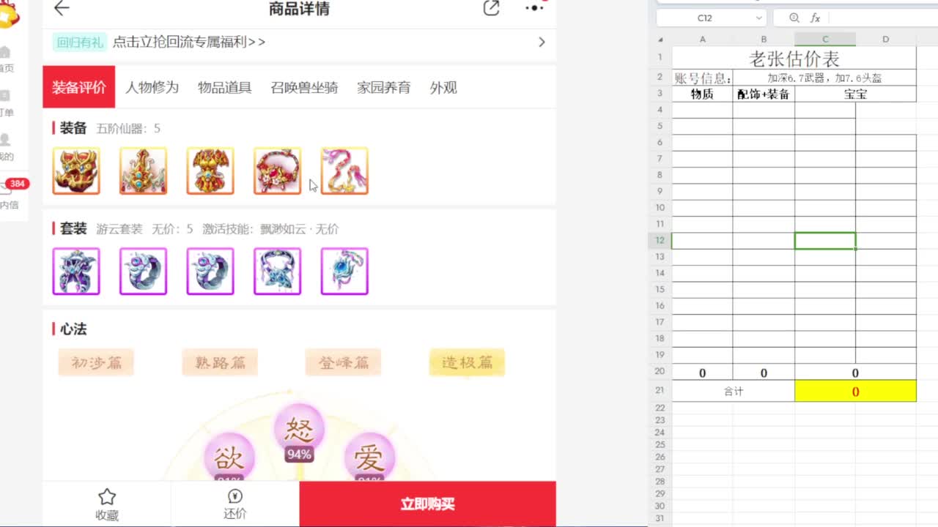Open the 物品道具 tab

point(224,87)
